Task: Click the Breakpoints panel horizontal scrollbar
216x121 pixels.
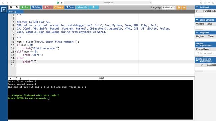Action: (x=199, y=71)
